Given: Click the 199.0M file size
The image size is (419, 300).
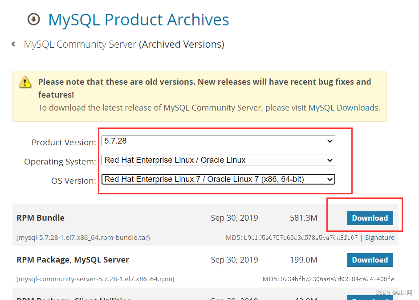Looking at the screenshot, I should [304, 259].
